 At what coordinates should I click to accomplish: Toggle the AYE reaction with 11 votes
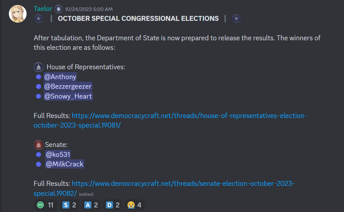[x=46, y=205]
